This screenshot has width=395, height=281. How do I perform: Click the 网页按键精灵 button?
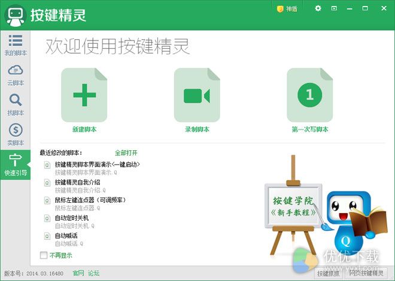pos(366,273)
